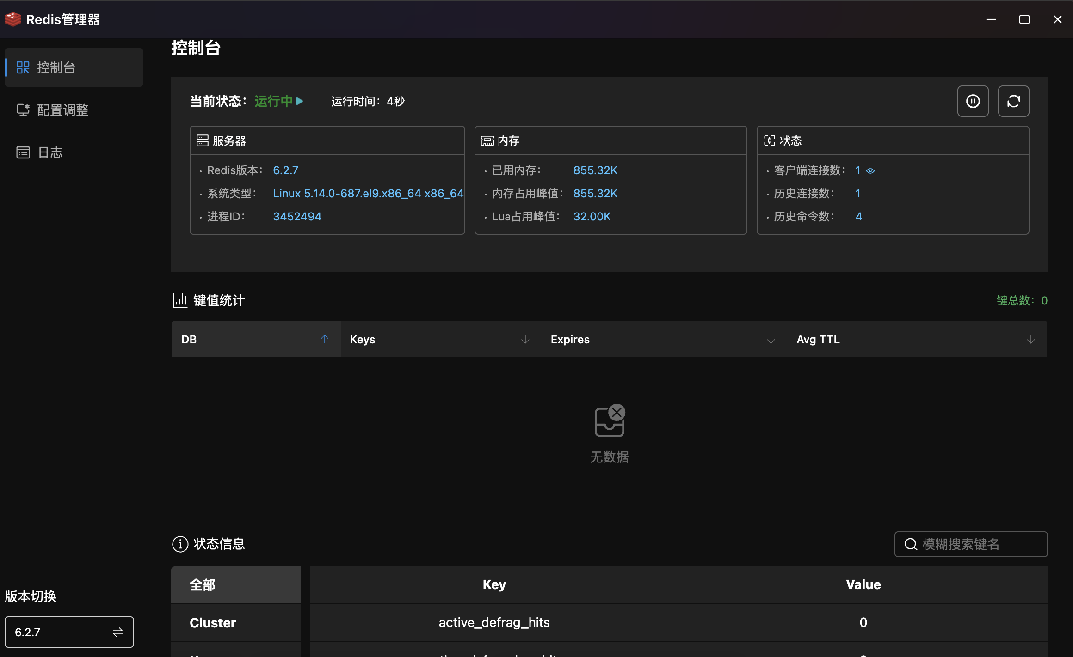Click the 运行时间: 4秒 uptime text
1073x657 pixels.
pos(368,101)
